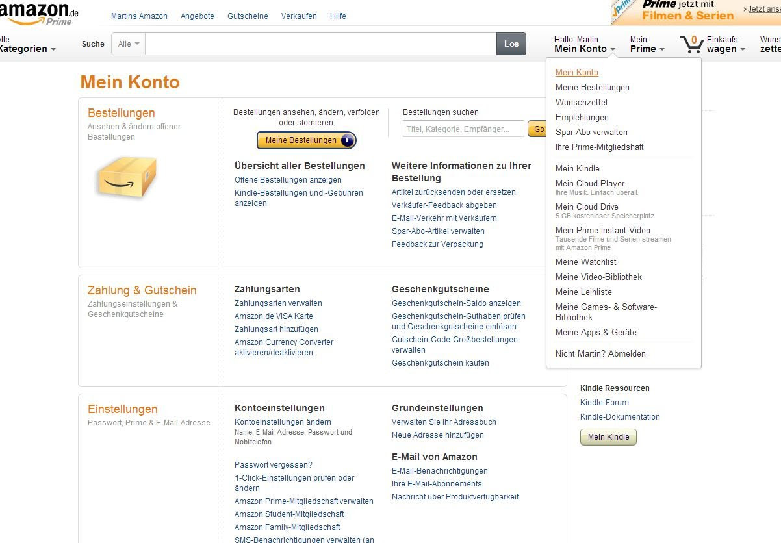The image size is (781, 543).
Task: Click Nicht Martin? Abmelden
Action: click(x=600, y=354)
